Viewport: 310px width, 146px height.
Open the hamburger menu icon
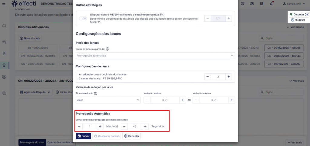click(4, 4)
